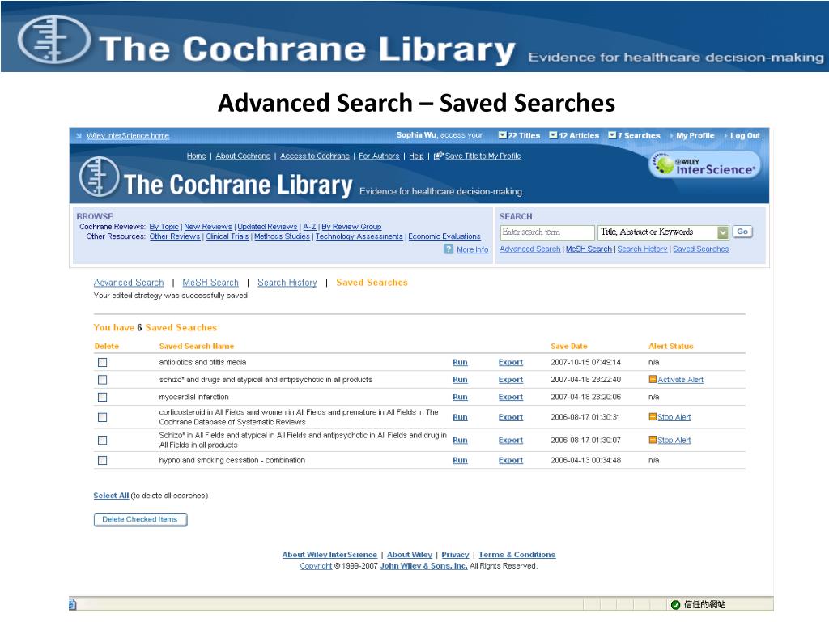Go to Home in the header navigation
Viewport: 829px width, 622px height.
point(196,155)
